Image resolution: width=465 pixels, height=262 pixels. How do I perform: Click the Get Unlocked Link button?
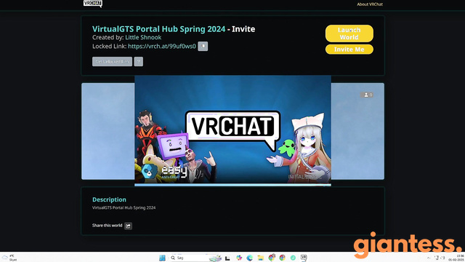pos(112,61)
